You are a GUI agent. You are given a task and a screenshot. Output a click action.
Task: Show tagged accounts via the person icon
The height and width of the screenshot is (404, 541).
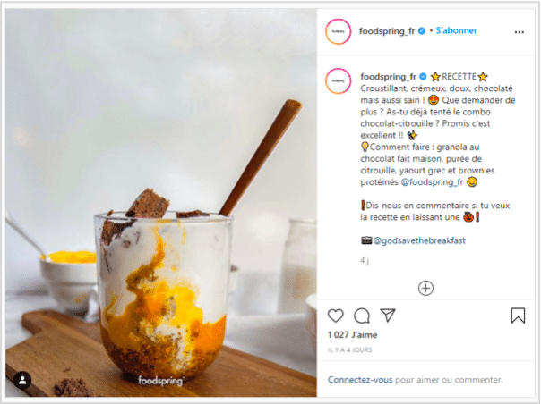point(22,380)
